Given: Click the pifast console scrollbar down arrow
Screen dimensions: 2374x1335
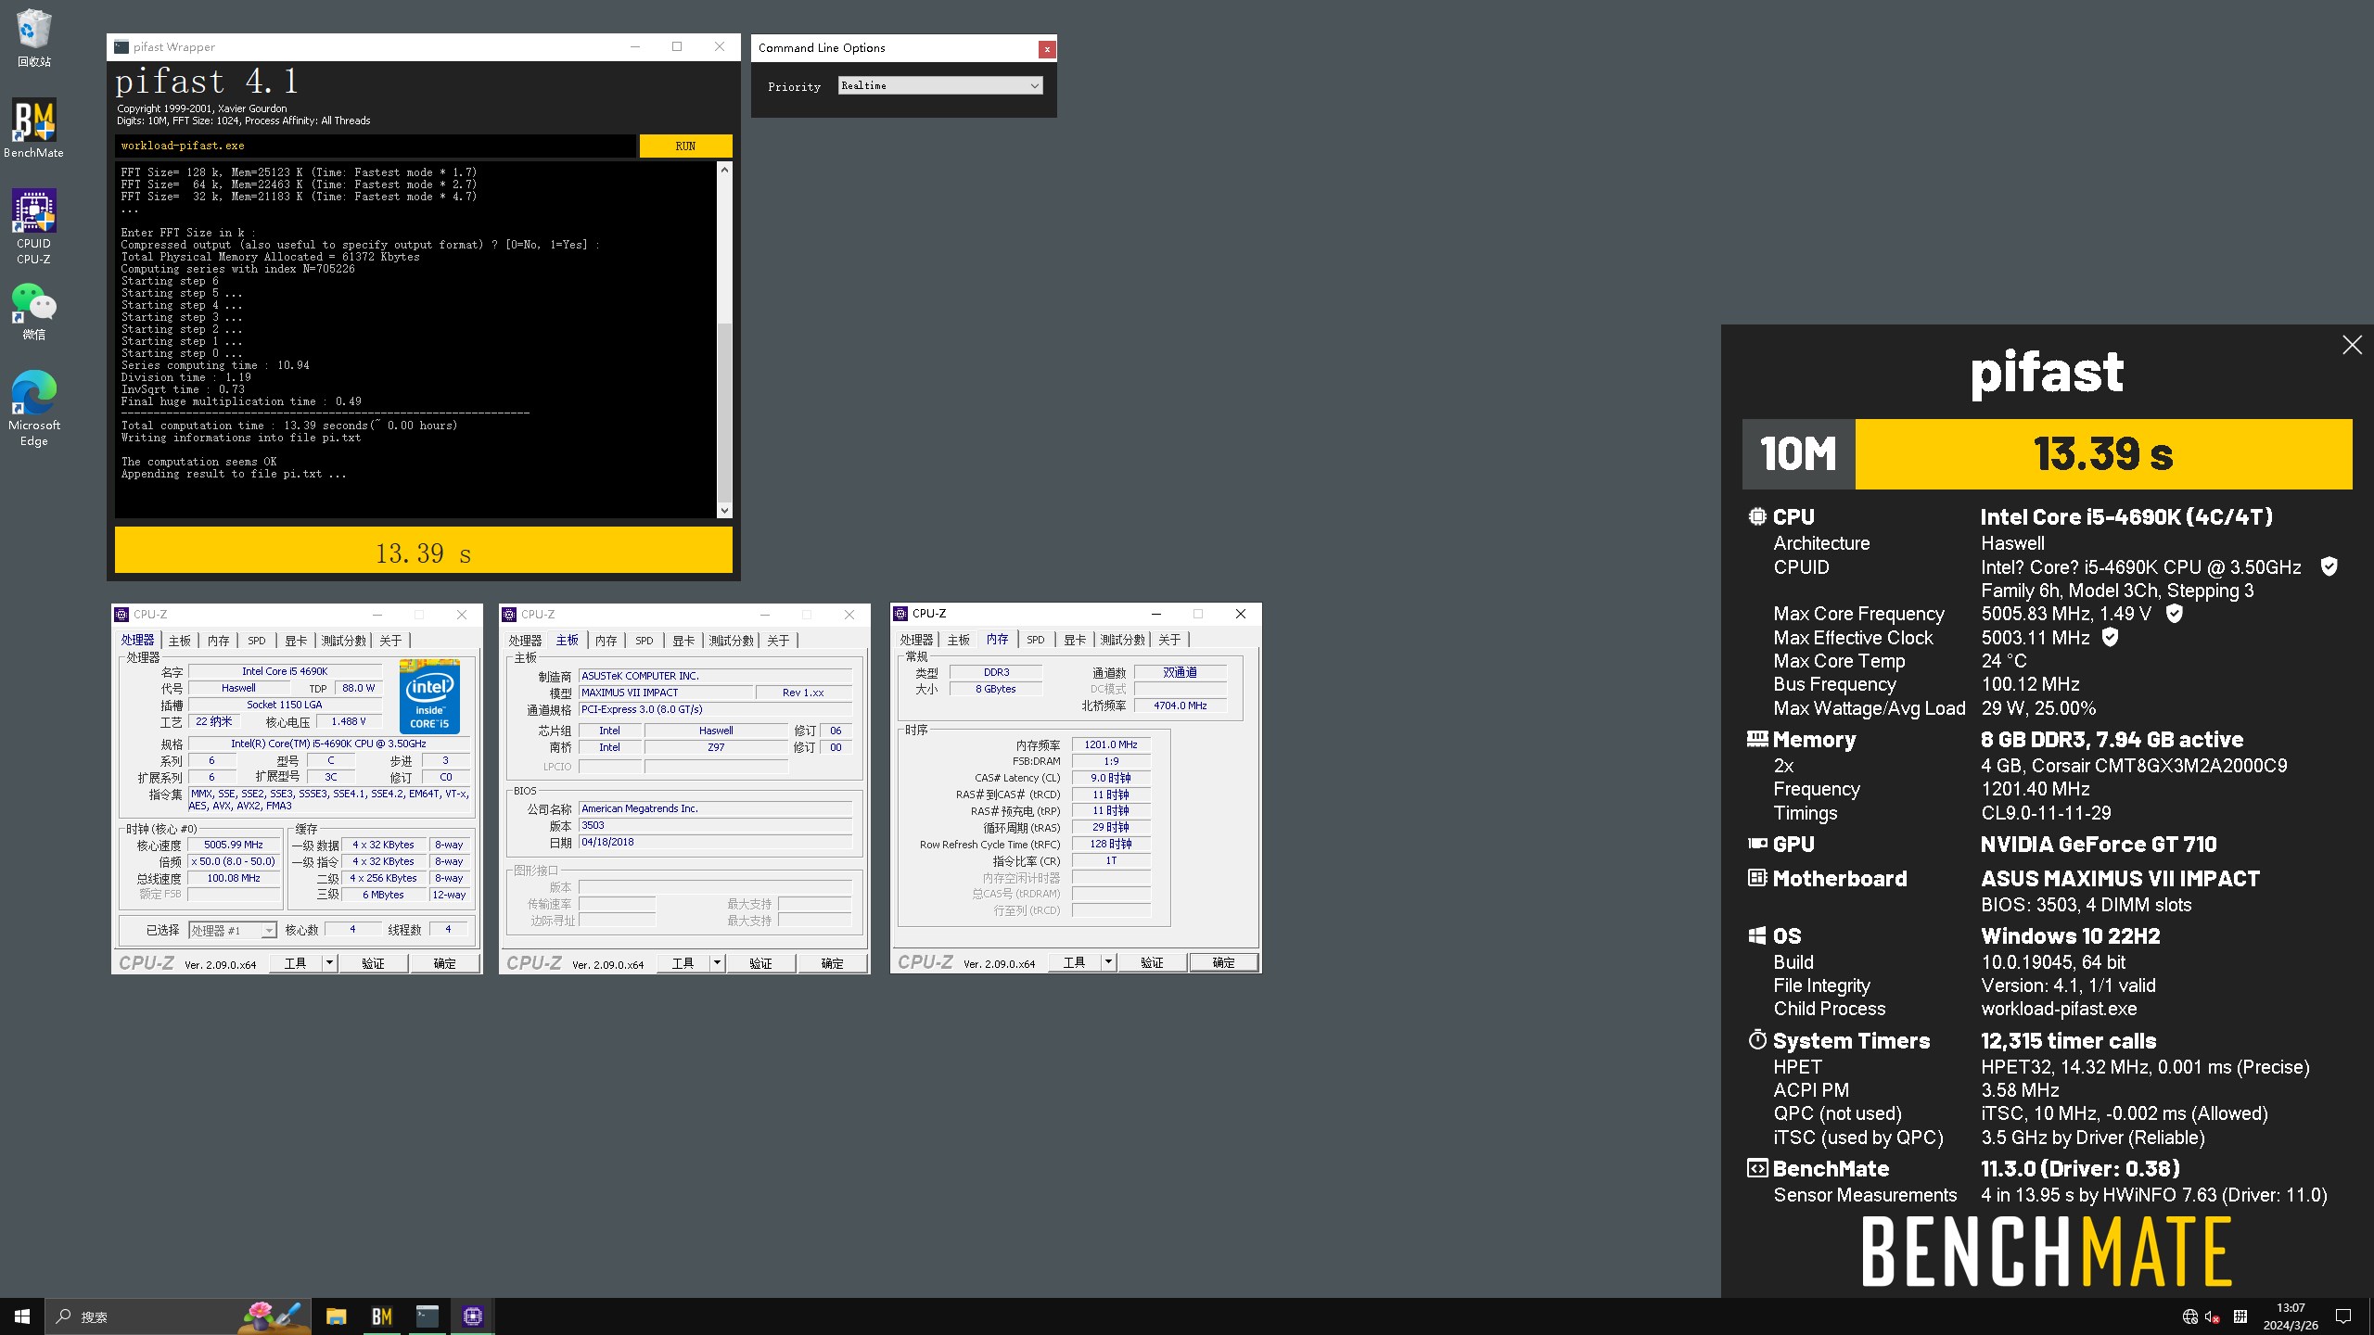Looking at the screenshot, I should (724, 510).
